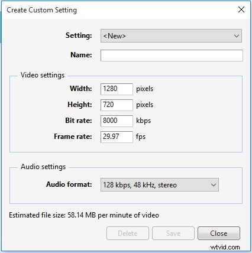Click the Audio format label
Screen dimensions: 252x253
tap(69, 184)
